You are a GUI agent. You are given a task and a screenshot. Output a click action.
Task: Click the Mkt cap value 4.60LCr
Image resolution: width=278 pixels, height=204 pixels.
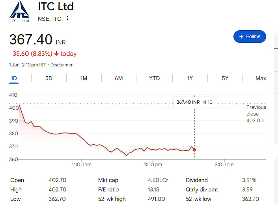[158, 180]
